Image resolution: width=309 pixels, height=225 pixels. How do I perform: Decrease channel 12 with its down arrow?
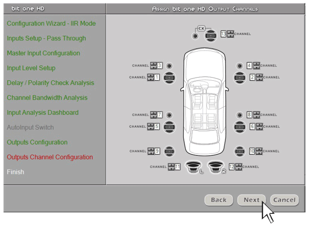(238, 168)
